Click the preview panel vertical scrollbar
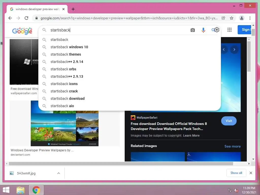The image size is (260, 195). coord(249,56)
